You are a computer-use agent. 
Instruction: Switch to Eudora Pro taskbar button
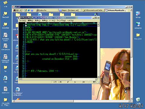coord(47,10)
